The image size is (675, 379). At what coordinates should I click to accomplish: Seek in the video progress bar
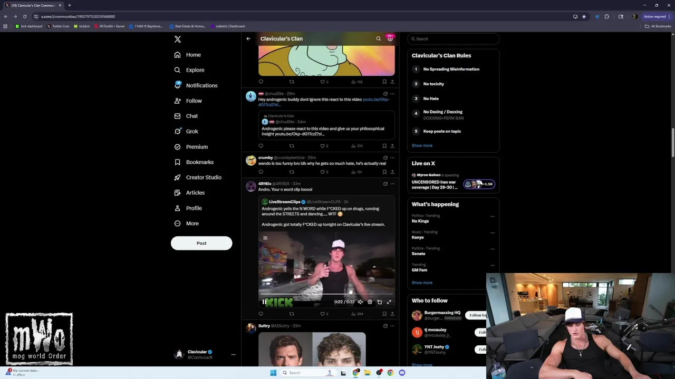(326, 294)
